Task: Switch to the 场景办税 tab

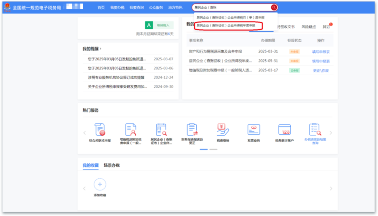Action: (x=112, y=165)
